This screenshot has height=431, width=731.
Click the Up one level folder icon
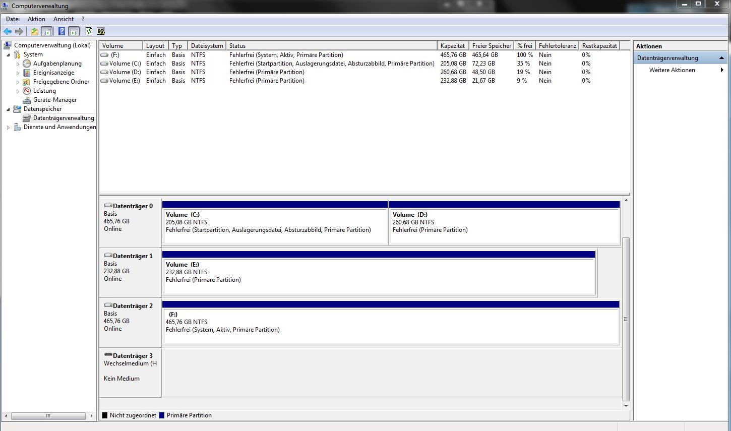34,31
